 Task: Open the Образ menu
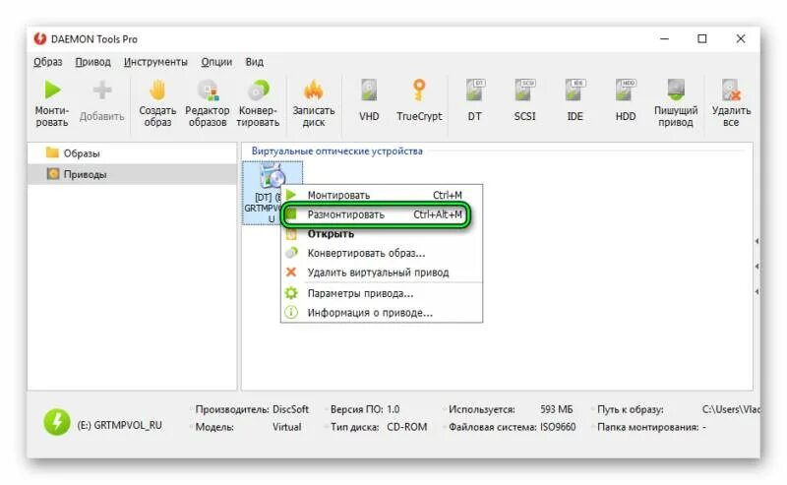click(47, 62)
